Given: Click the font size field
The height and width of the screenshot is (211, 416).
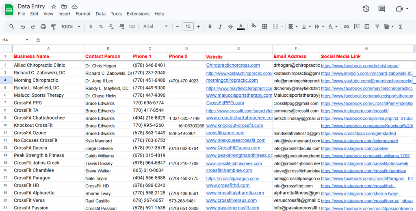Looking at the screenshot, I should [188, 26].
